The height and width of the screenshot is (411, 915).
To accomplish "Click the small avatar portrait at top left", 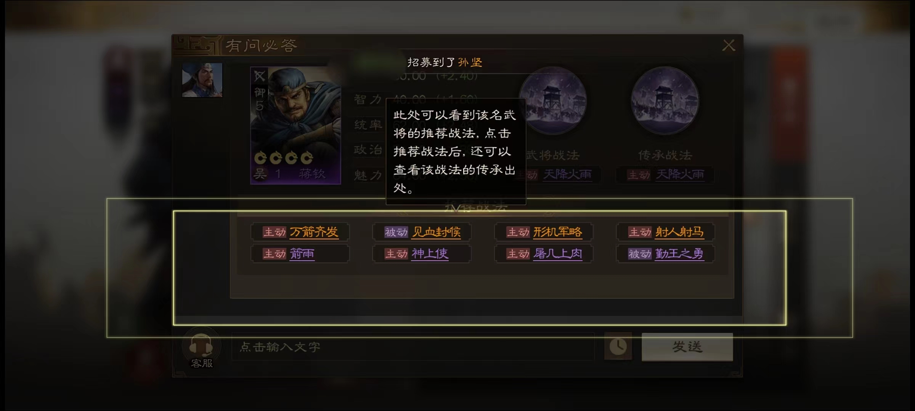I will [202, 80].
